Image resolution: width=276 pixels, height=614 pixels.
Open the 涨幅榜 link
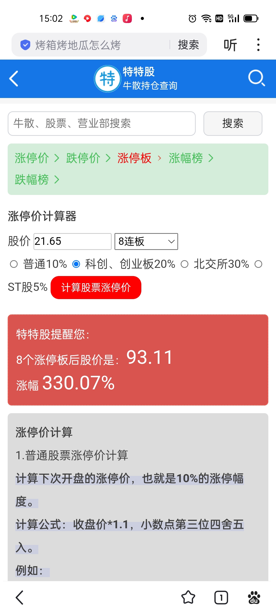[186, 158]
